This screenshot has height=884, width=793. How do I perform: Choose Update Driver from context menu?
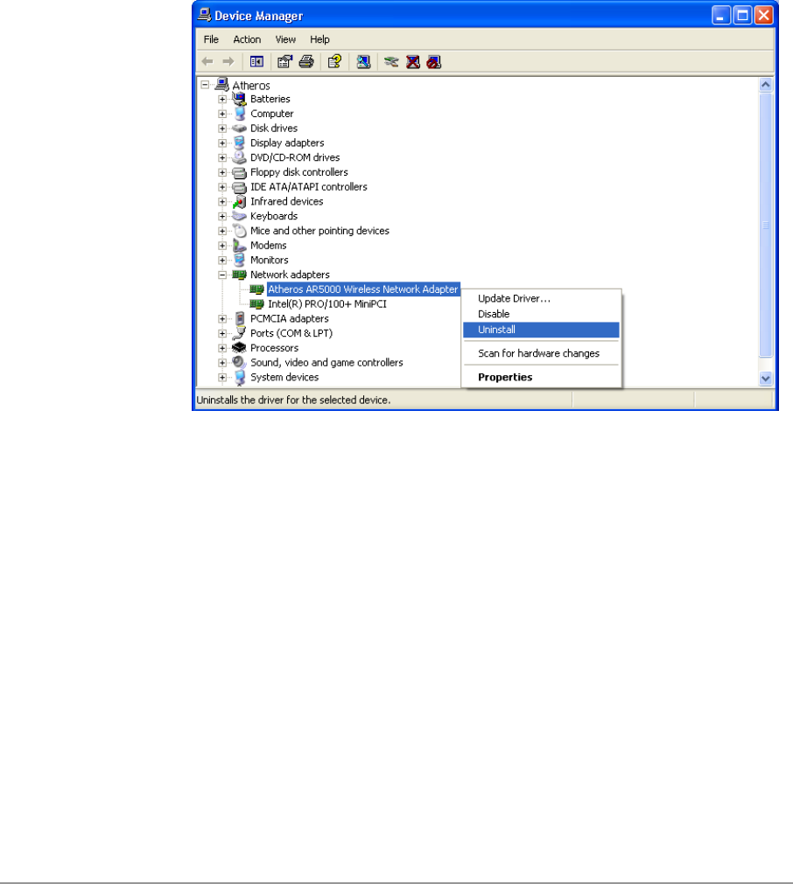coord(541,299)
